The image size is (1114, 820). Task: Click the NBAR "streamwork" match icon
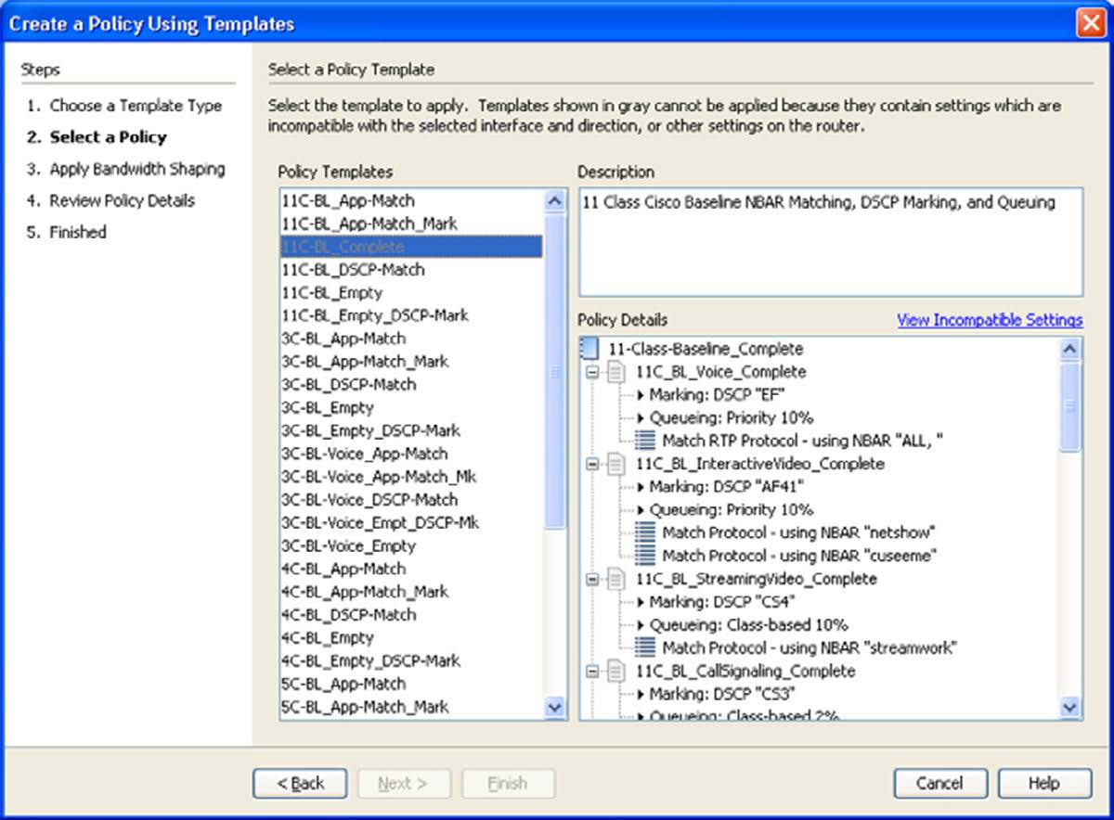click(646, 647)
